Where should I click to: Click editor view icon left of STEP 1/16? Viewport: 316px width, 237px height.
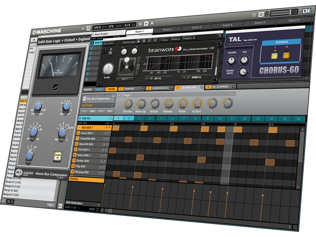point(60,205)
